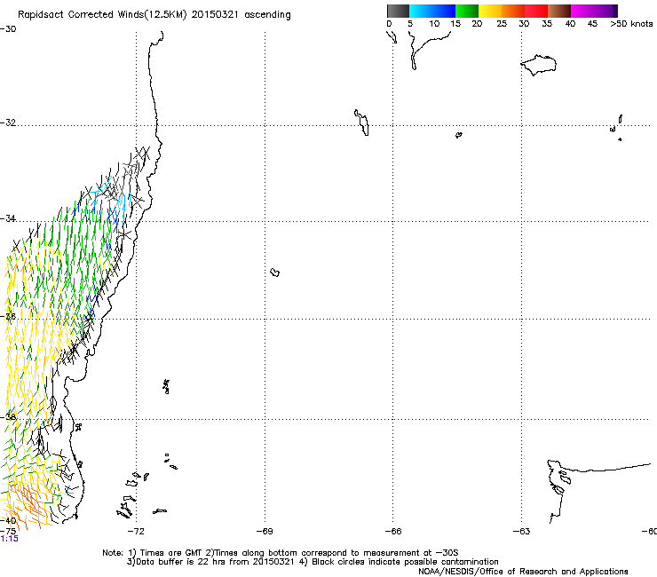Click the latitude label -38

[x=9, y=417]
